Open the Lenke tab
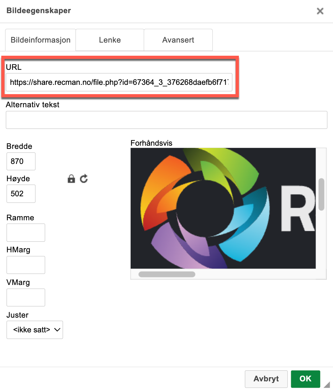The width and height of the screenshot is (333, 390). click(110, 40)
